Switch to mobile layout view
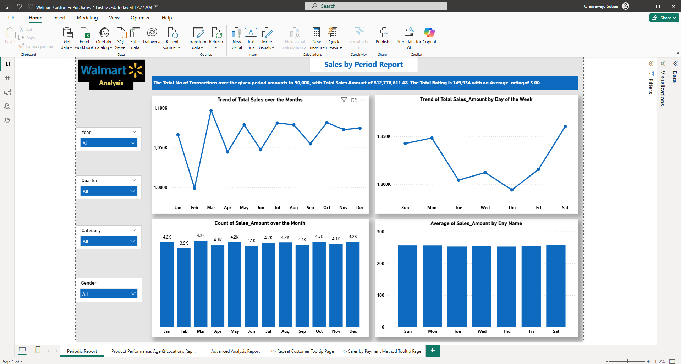This screenshot has height=364, width=681. [38, 350]
